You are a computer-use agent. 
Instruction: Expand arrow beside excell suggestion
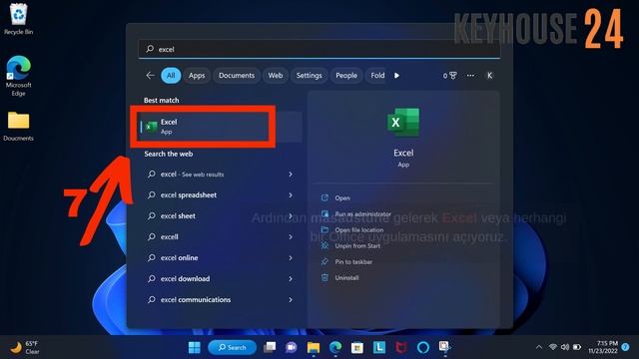[291, 237]
